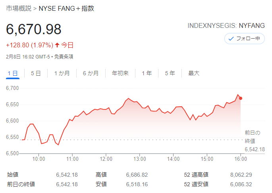Click the 6,600 price axis label

12,121
